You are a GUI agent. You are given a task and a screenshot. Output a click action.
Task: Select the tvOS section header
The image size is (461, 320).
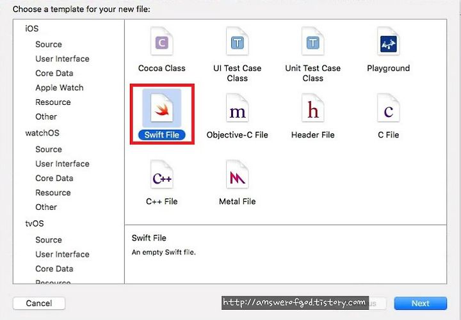tap(35, 223)
